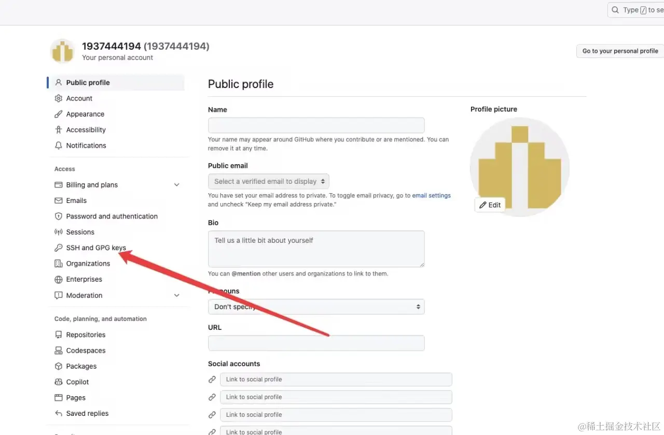Click the search box in the top bar
Viewport: 664px width, 435px height.
(636, 10)
